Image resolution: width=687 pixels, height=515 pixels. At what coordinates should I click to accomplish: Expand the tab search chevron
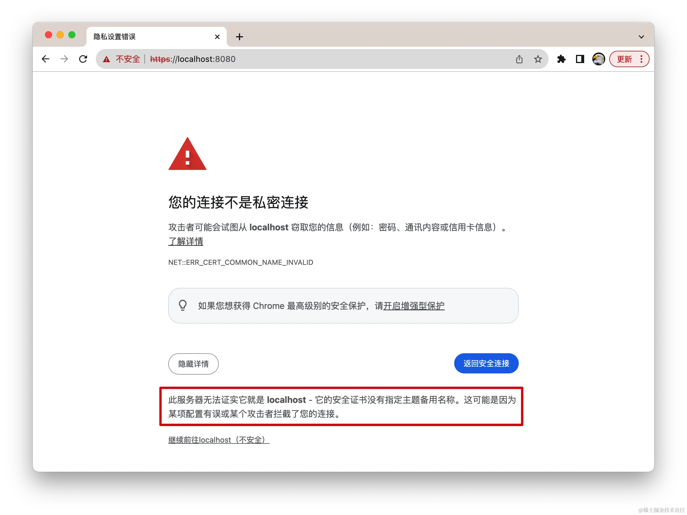[x=641, y=37]
